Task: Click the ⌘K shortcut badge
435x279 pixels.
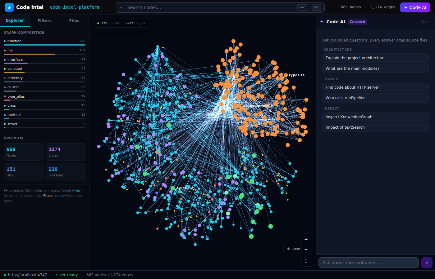Action: pos(316,7)
